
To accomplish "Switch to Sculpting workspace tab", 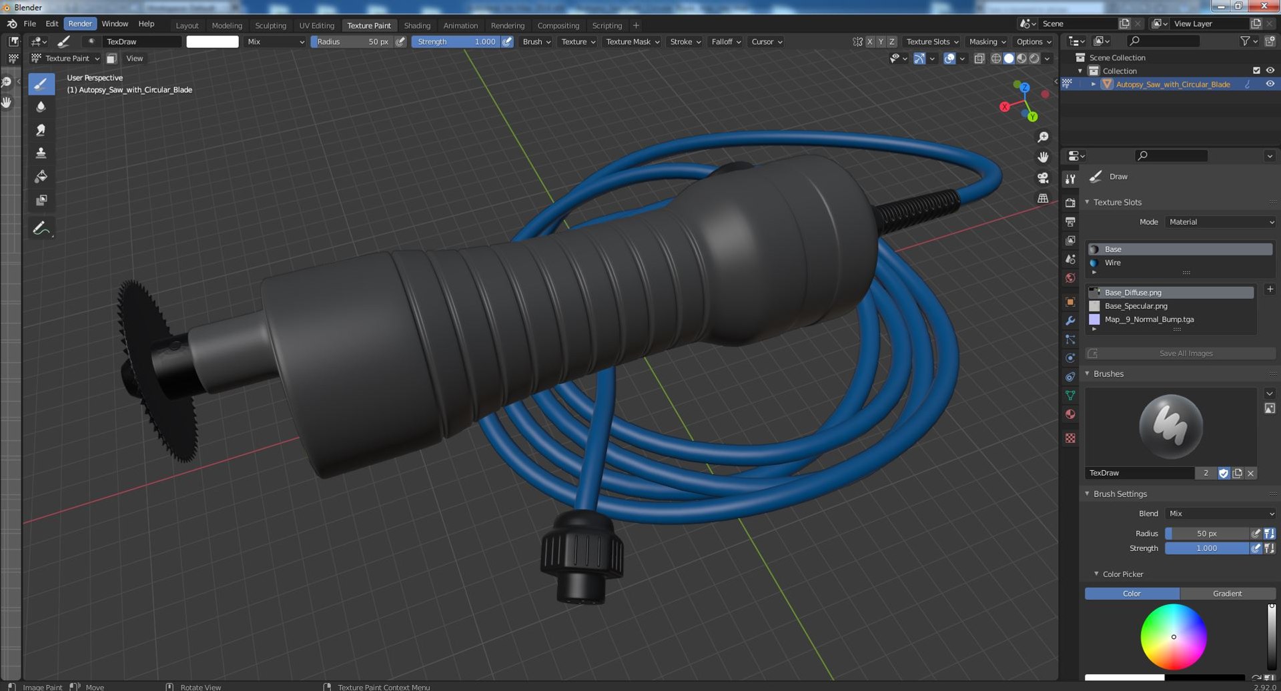I will click(270, 25).
